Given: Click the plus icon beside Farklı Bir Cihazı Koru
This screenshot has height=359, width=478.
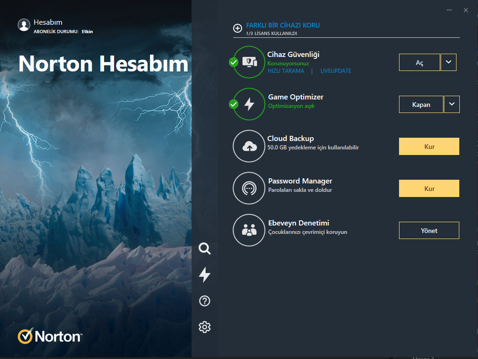Looking at the screenshot, I should pos(237,28).
